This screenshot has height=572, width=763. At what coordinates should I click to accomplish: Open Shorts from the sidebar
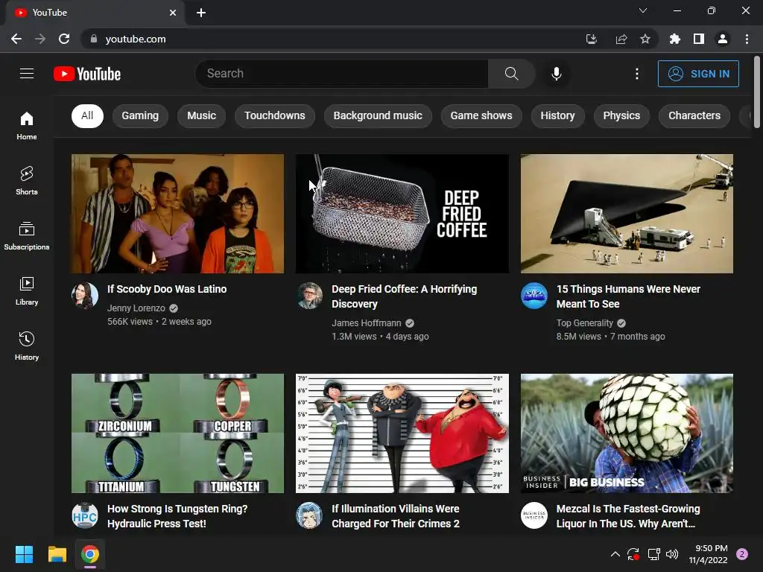point(27,180)
